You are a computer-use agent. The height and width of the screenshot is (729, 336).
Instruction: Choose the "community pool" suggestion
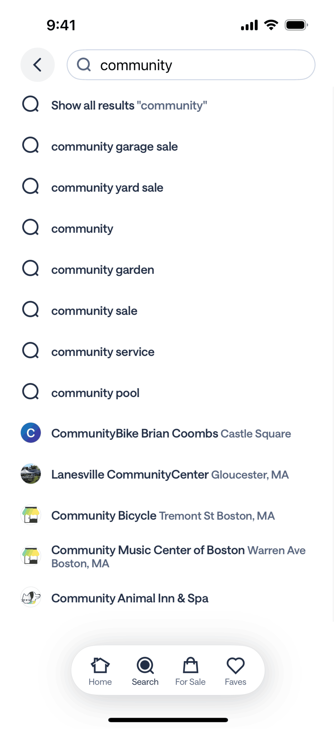tap(95, 393)
